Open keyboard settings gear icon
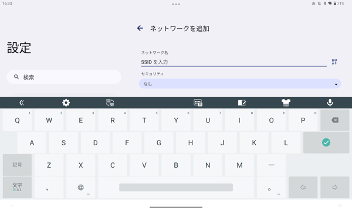The width and height of the screenshot is (352, 211). pyautogui.click(x=66, y=103)
